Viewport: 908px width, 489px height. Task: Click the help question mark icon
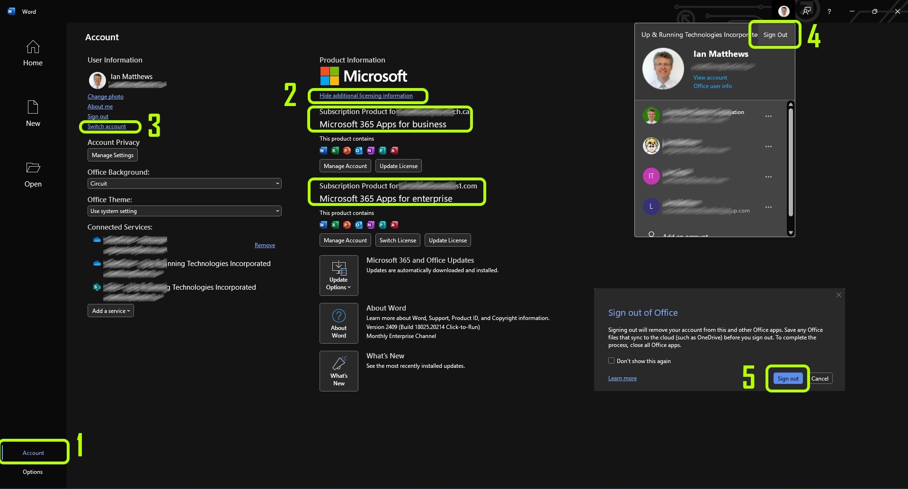[x=829, y=11]
